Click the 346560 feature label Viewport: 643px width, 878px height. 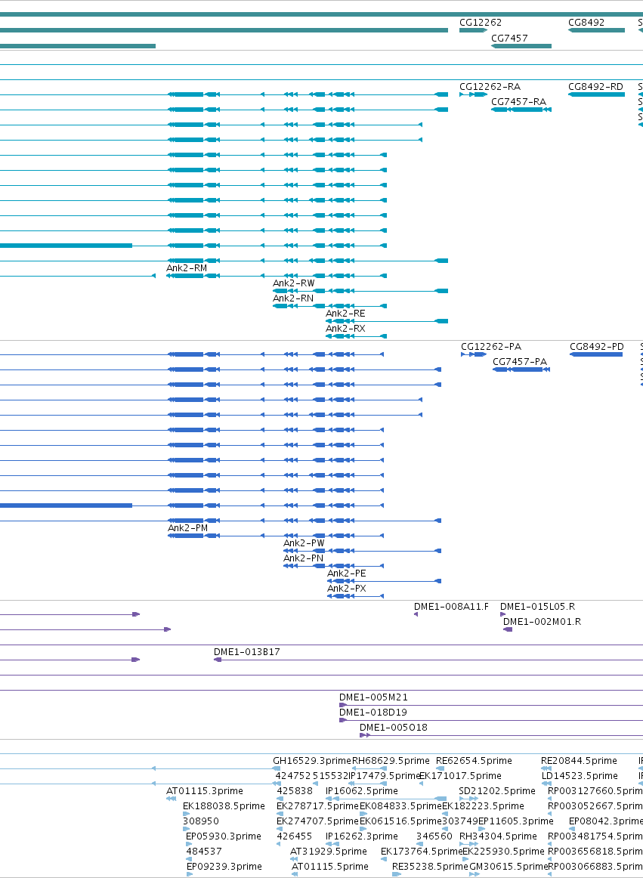[434, 836]
